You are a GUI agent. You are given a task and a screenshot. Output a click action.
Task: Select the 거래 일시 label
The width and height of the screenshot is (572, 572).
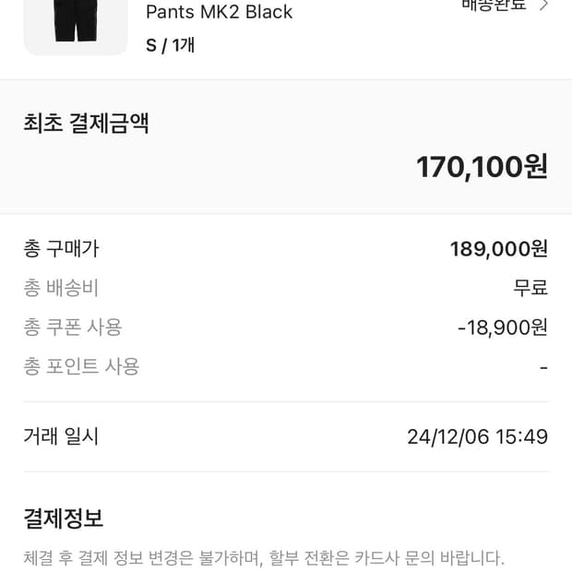pos(61,436)
